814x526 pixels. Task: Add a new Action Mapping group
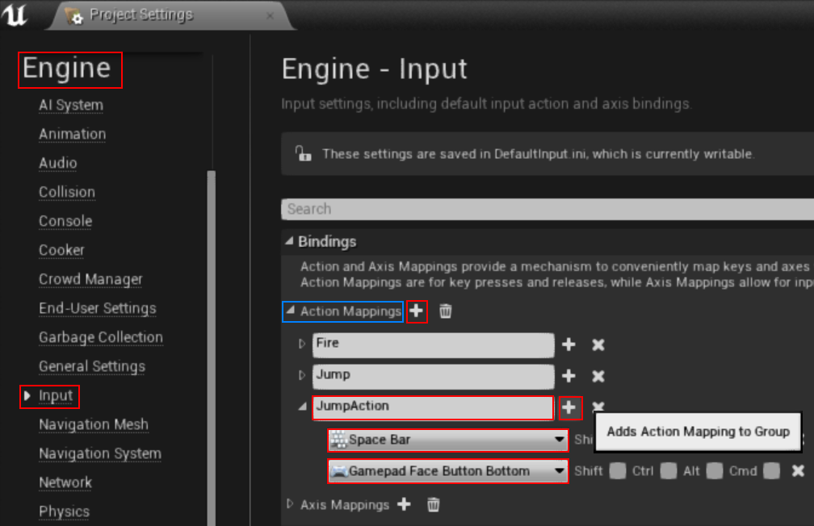(x=415, y=311)
